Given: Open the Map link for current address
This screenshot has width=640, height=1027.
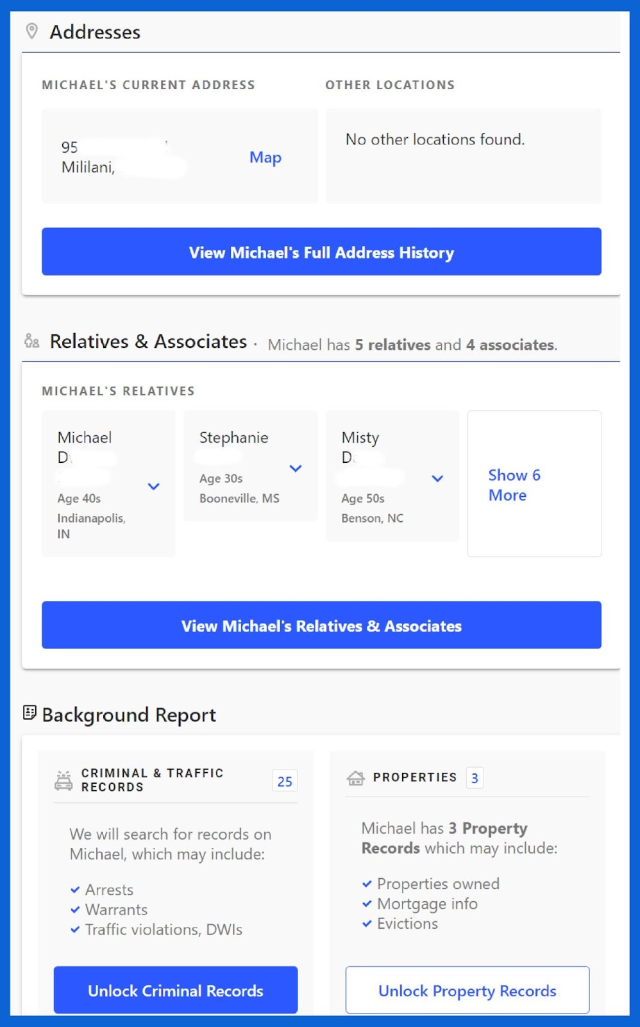Looking at the screenshot, I should point(265,157).
